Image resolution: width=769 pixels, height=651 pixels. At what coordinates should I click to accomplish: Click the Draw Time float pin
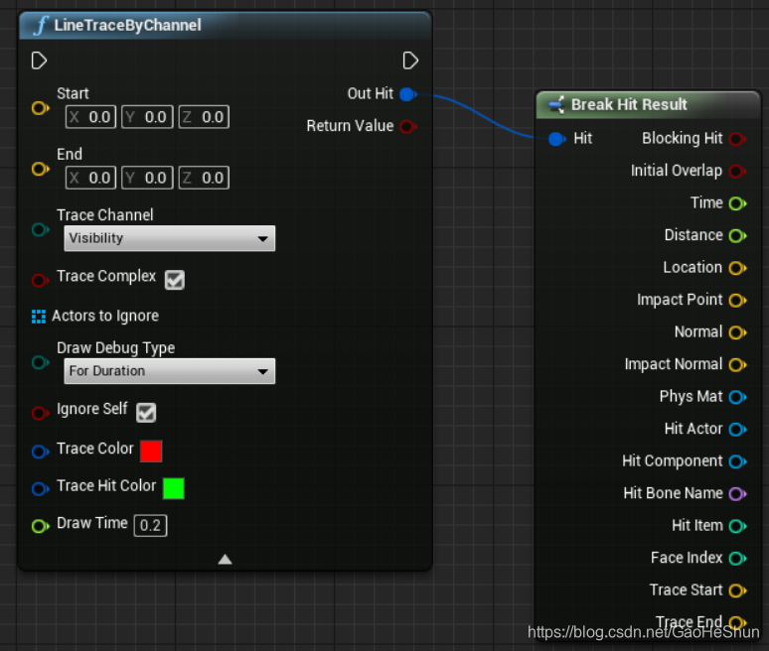(40, 526)
